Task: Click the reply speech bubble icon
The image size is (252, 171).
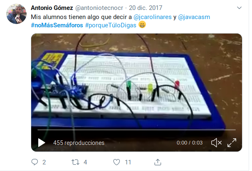Action: [x=35, y=162]
